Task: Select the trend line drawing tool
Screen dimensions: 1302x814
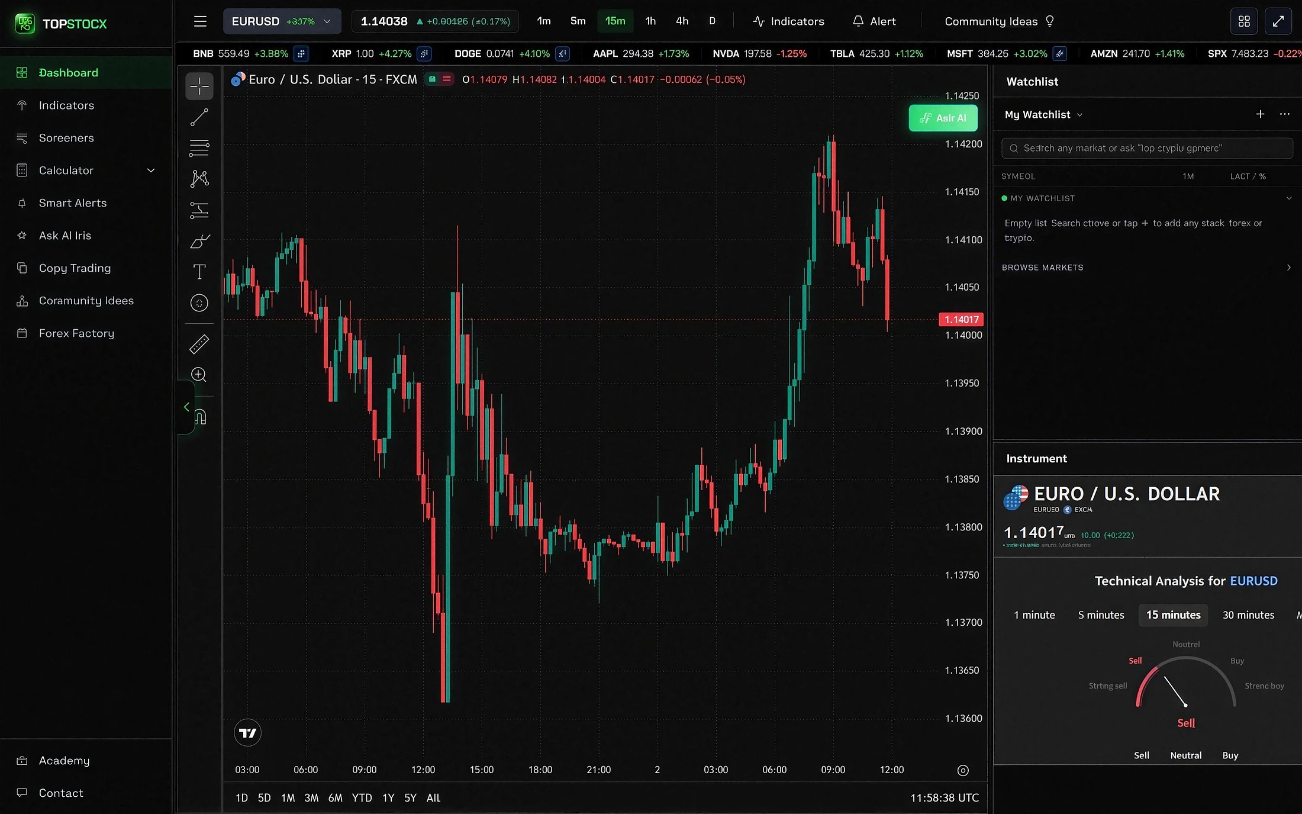Action: point(199,117)
